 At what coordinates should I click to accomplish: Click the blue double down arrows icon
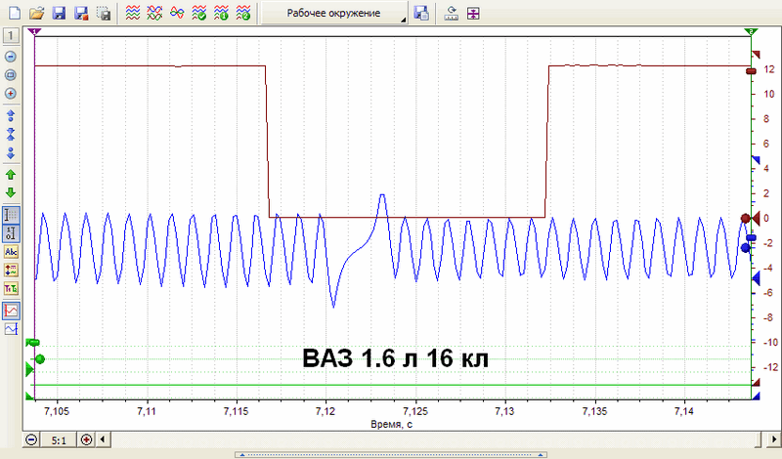coord(11,152)
